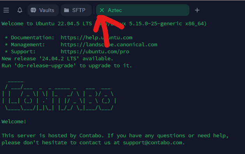Click the "* Documentation:" label
The height and width of the screenshot is (154, 245).
coord(30,37)
